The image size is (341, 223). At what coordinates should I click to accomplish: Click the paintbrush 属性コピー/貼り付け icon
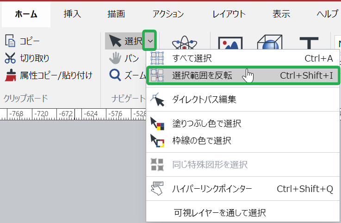click(10, 75)
